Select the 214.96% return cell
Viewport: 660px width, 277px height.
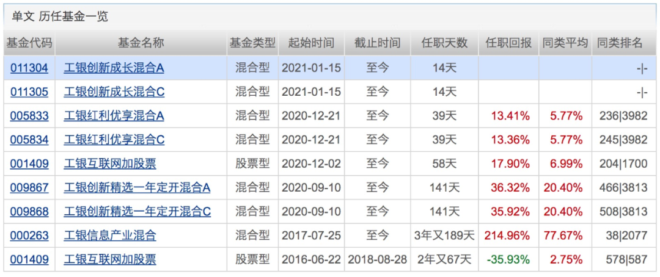508,236
